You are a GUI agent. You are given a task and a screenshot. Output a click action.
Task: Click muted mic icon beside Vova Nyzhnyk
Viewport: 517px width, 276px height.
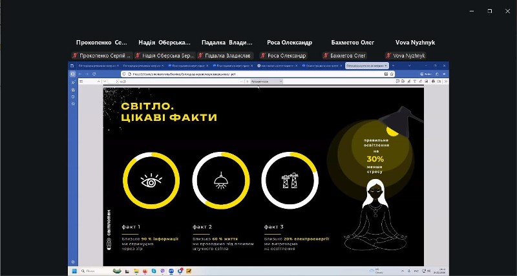coord(388,56)
